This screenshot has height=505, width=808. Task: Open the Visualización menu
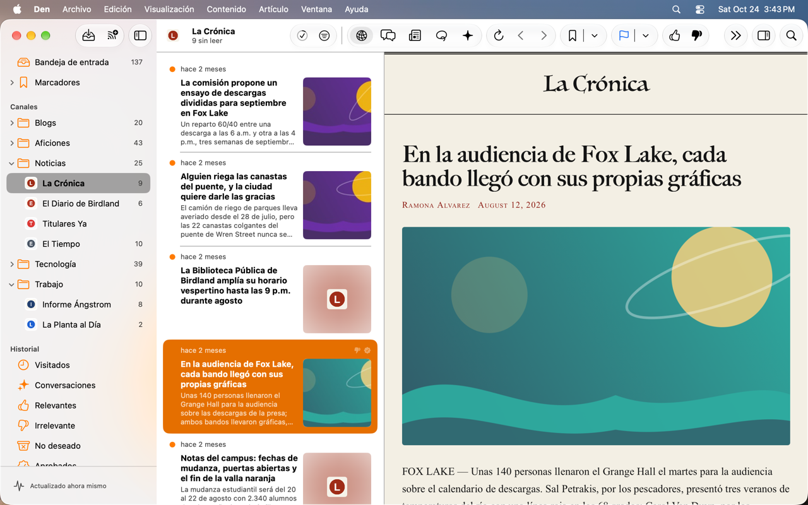click(169, 9)
